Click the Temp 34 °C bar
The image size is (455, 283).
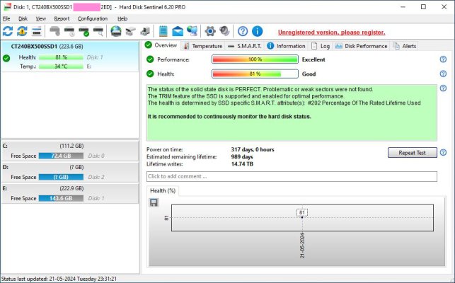(x=61, y=67)
